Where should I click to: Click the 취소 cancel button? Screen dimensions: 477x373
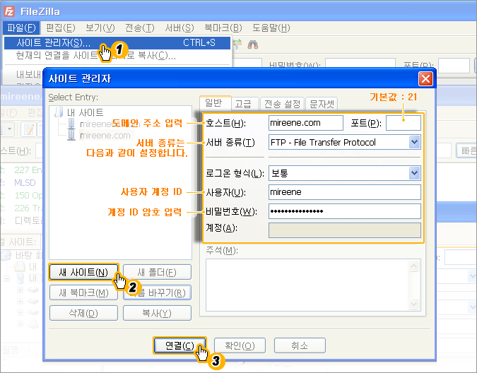click(x=300, y=345)
